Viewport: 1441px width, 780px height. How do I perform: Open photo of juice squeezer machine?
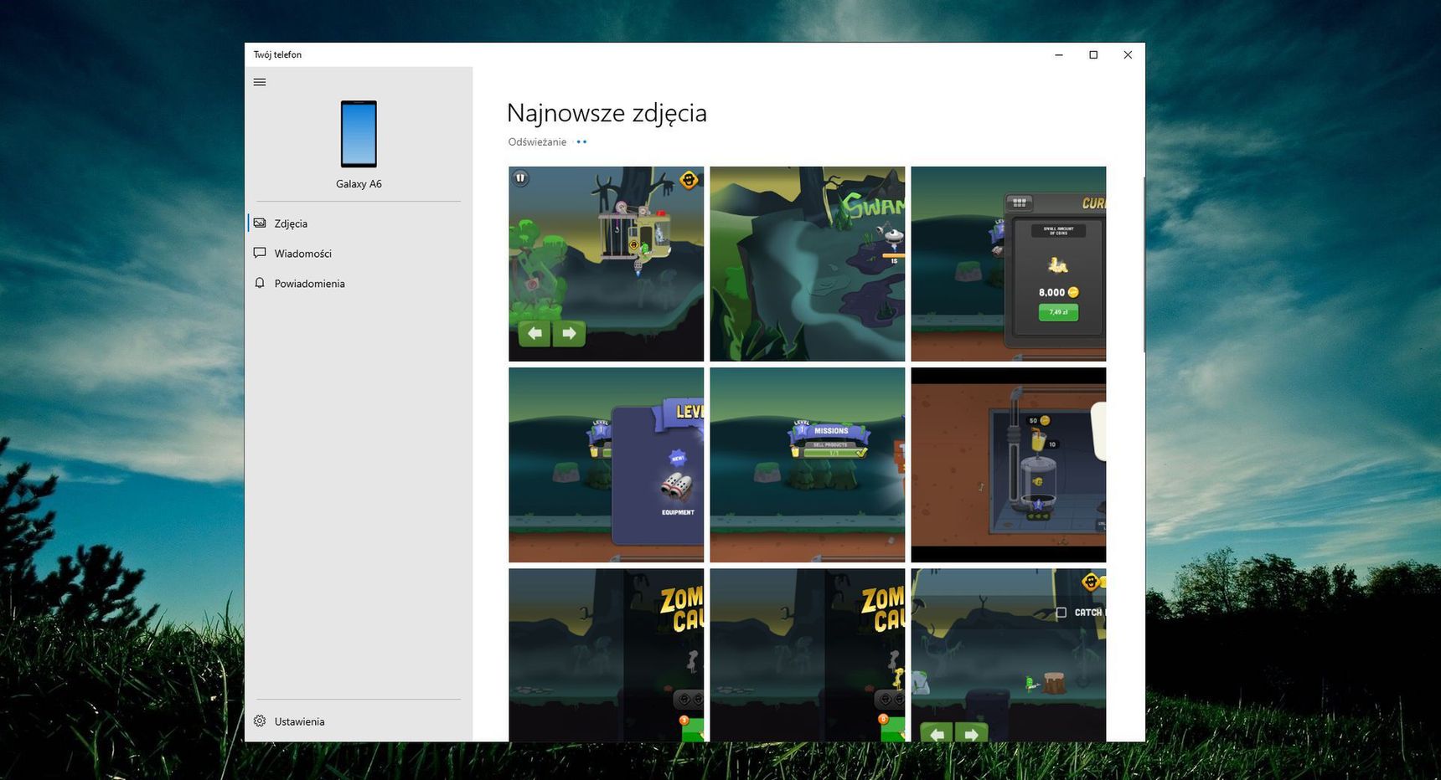point(1008,464)
